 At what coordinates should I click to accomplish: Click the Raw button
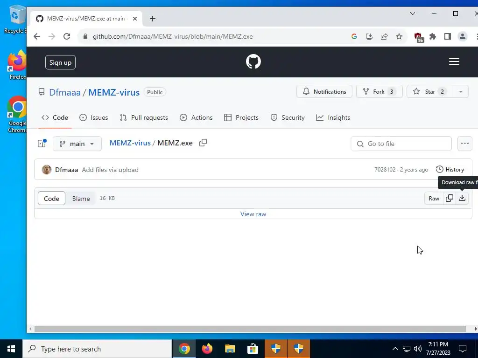tap(434, 199)
